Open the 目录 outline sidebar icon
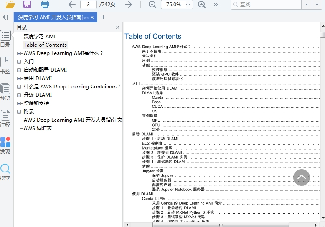This screenshot has width=325, height=227. [x=5, y=39]
